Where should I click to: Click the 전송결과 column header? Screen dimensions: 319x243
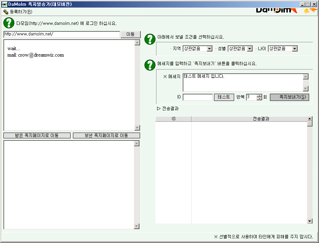249,119
